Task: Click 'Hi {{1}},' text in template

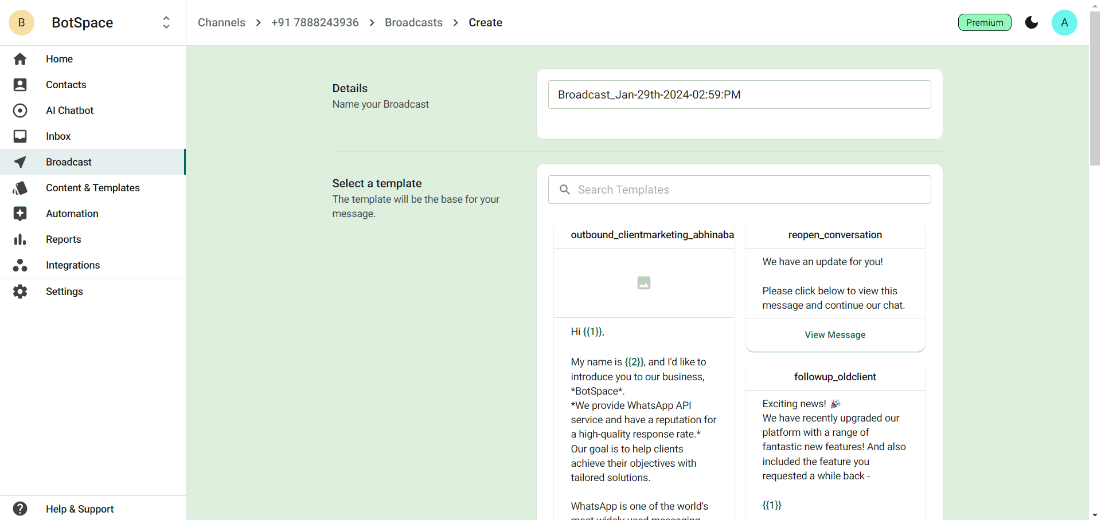Action: point(587,332)
